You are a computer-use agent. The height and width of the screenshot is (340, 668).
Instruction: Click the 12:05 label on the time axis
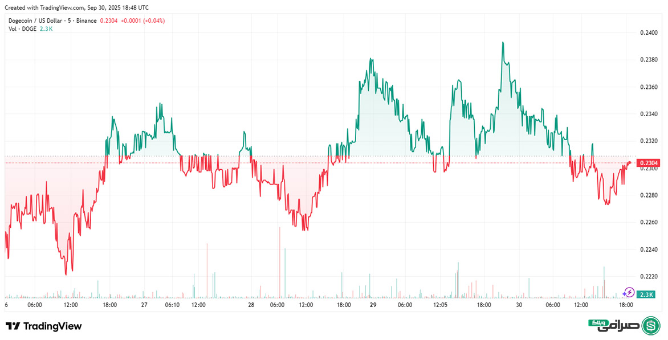(440, 305)
